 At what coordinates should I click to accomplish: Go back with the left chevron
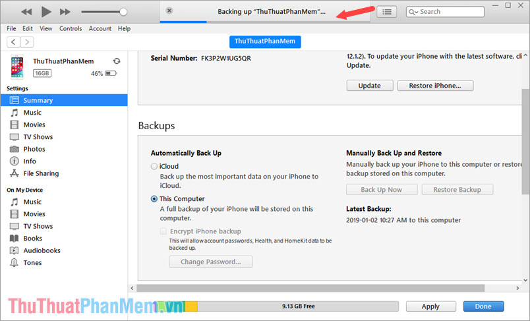point(13,42)
